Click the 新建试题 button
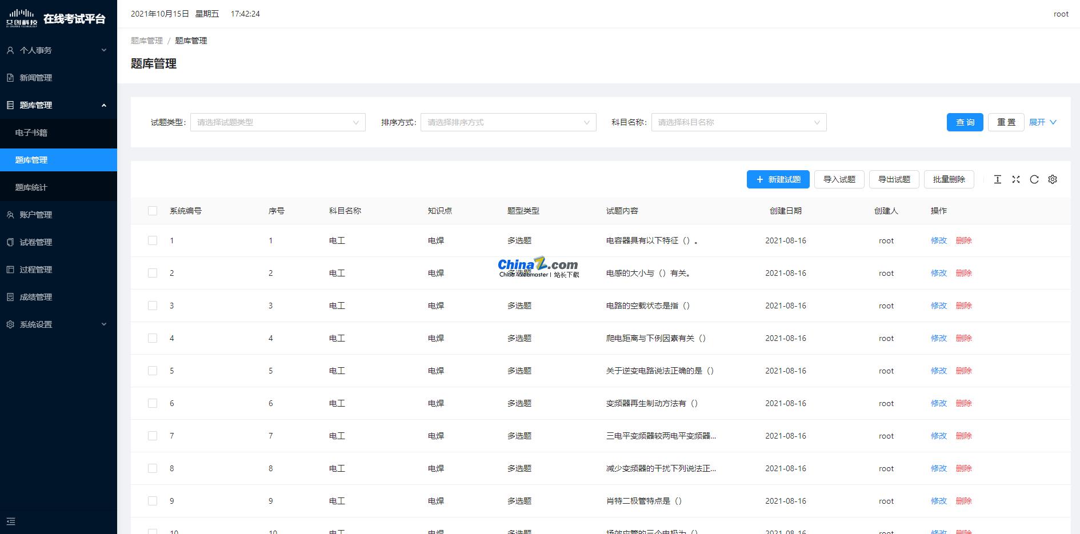The image size is (1080, 534). (x=778, y=179)
